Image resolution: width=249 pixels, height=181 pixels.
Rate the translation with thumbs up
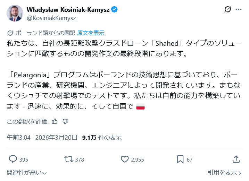click(x=55, y=121)
